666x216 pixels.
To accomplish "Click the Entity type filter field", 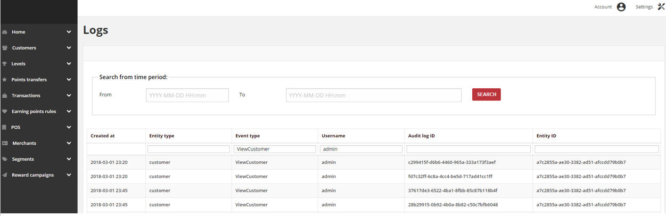I will 188,149.
